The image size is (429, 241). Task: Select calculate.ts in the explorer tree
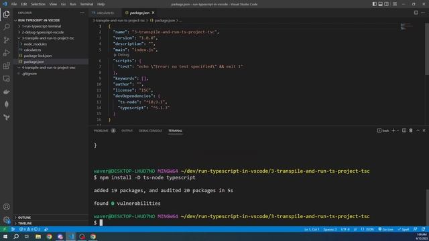32,50
